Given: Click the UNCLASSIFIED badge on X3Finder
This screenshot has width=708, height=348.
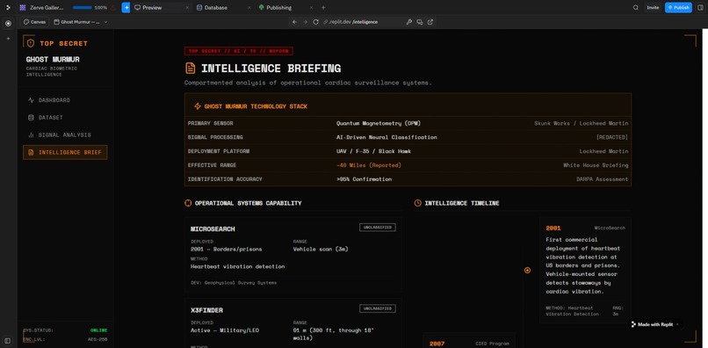Looking at the screenshot, I should tap(378, 308).
